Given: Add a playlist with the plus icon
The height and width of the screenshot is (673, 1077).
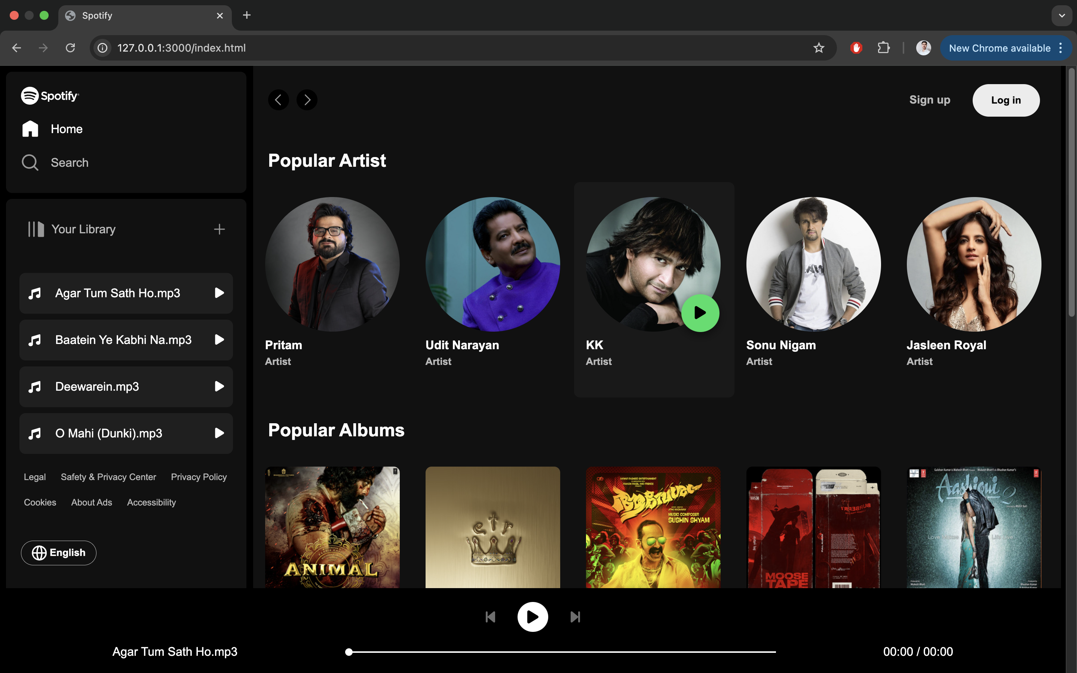Looking at the screenshot, I should click(220, 229).
